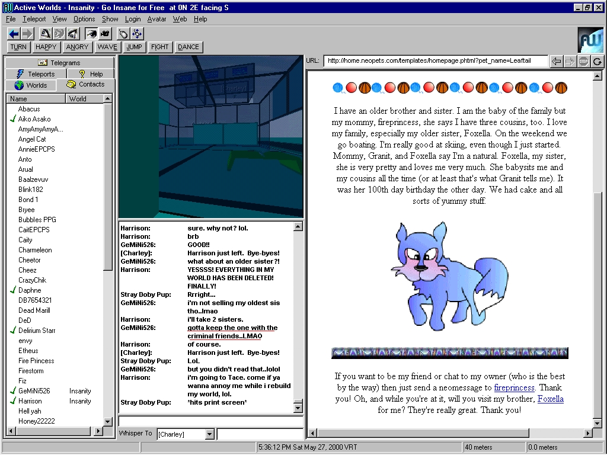
Task: Click the web browser back arrow button
Action: [556, 61]
